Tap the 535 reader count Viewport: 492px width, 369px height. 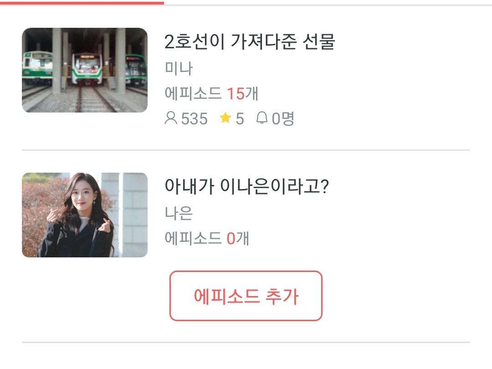pyautogui.click(x=195, y=118)
